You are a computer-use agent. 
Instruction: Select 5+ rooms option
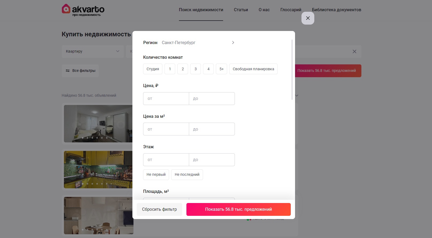pos(221,69)
